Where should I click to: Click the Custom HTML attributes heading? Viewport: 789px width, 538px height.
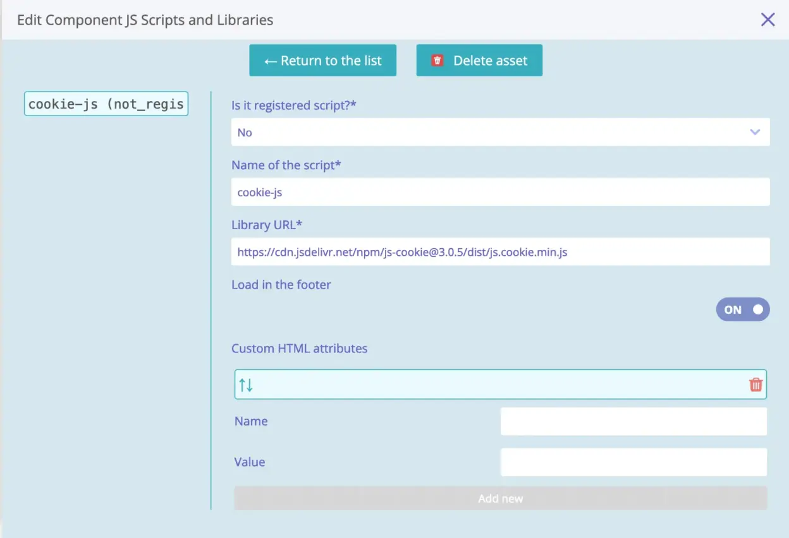point(299,349)
